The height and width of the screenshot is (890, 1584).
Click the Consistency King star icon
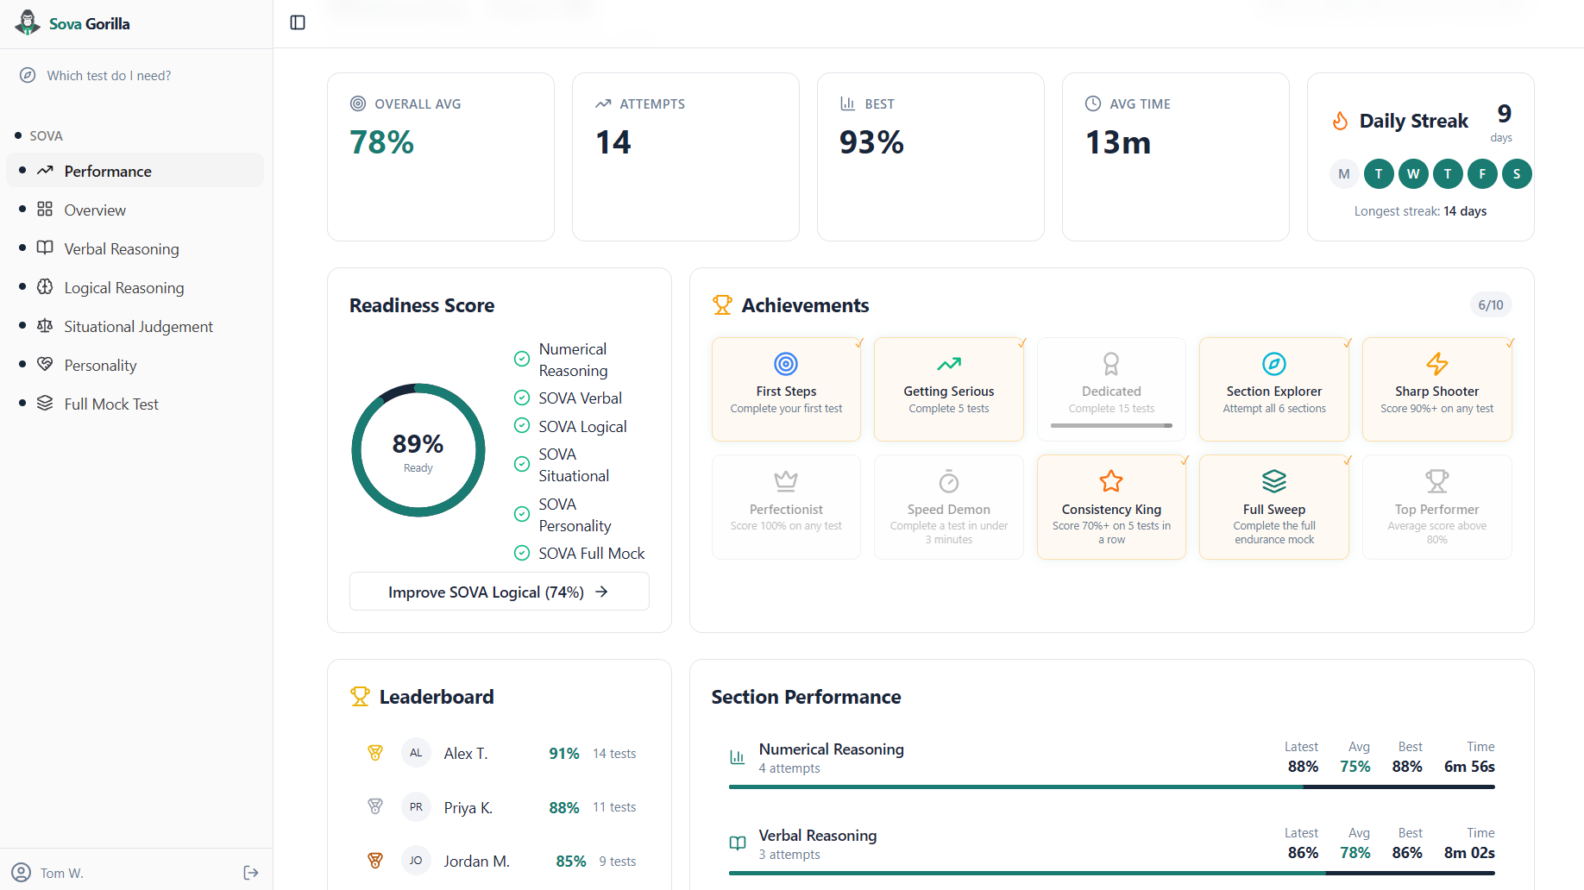1111,481
